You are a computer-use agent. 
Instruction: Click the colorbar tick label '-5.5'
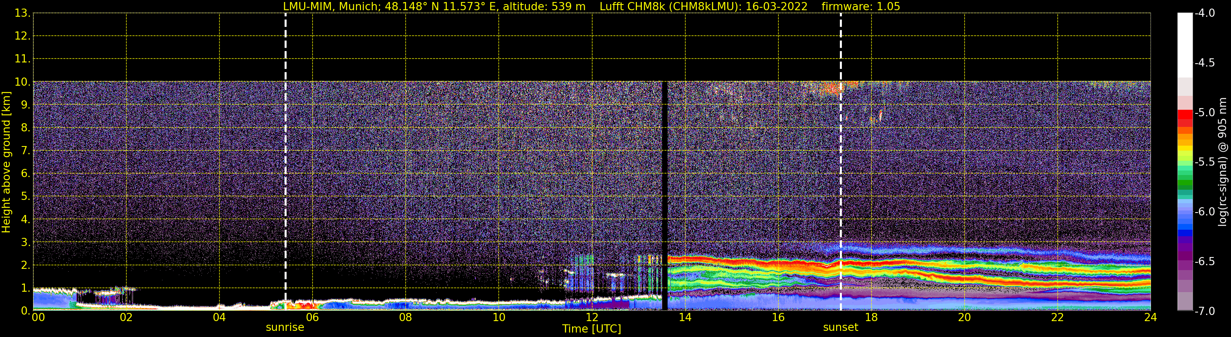click(1205, 162)
